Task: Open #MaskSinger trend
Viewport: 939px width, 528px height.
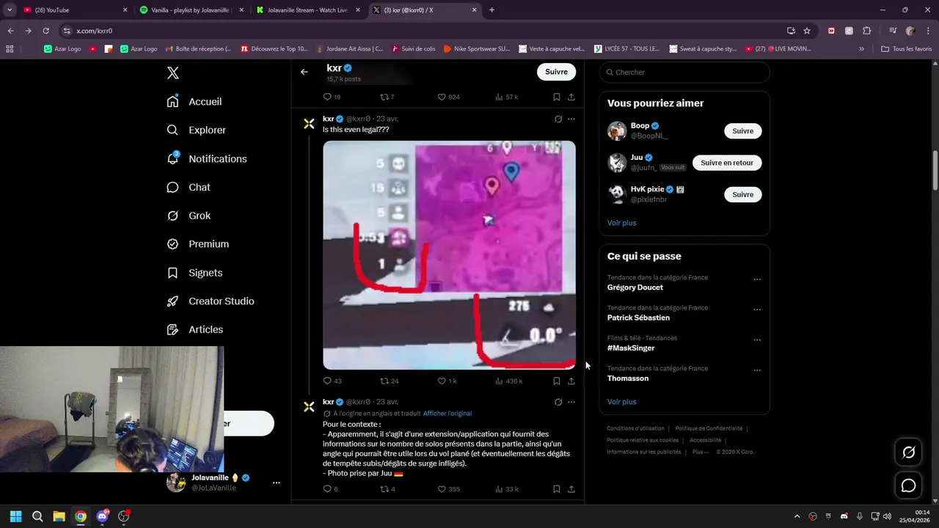Action: pos(631,348)
